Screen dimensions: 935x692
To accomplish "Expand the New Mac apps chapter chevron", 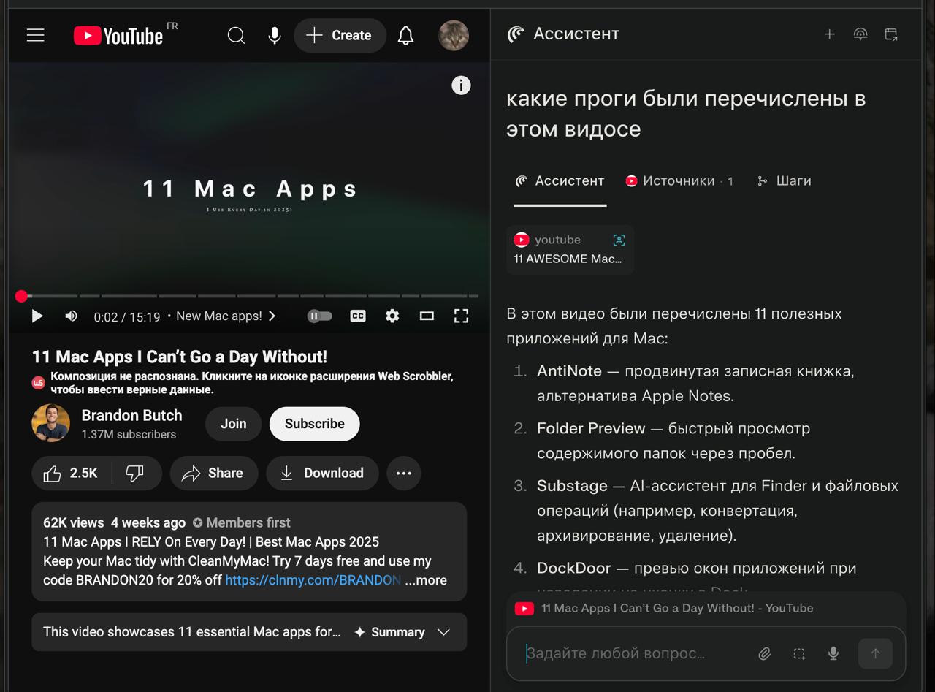I will coord(272,316).
